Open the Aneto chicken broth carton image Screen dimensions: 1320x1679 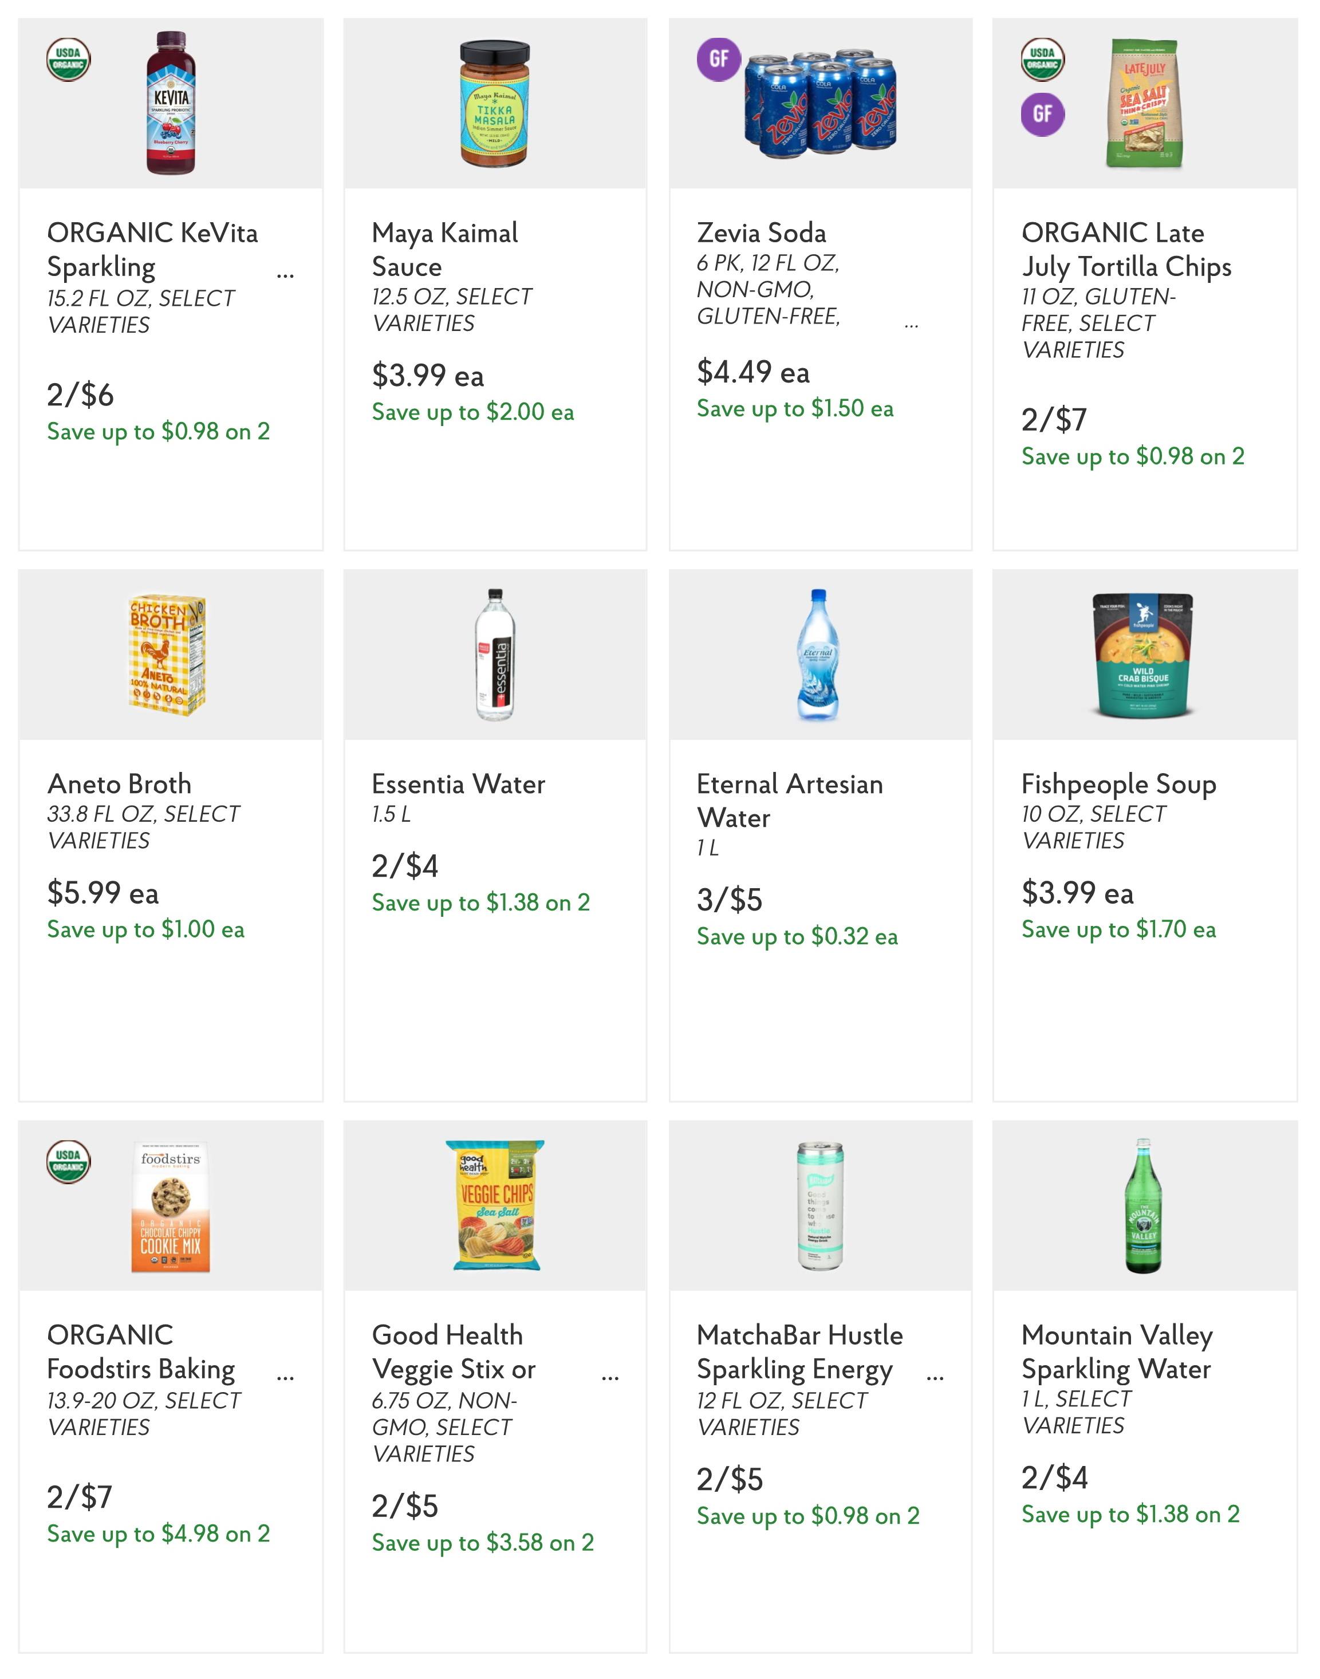click(x=168, y=655)
